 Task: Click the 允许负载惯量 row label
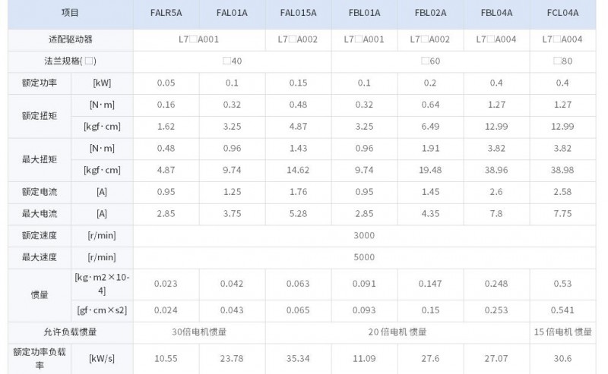70,332
